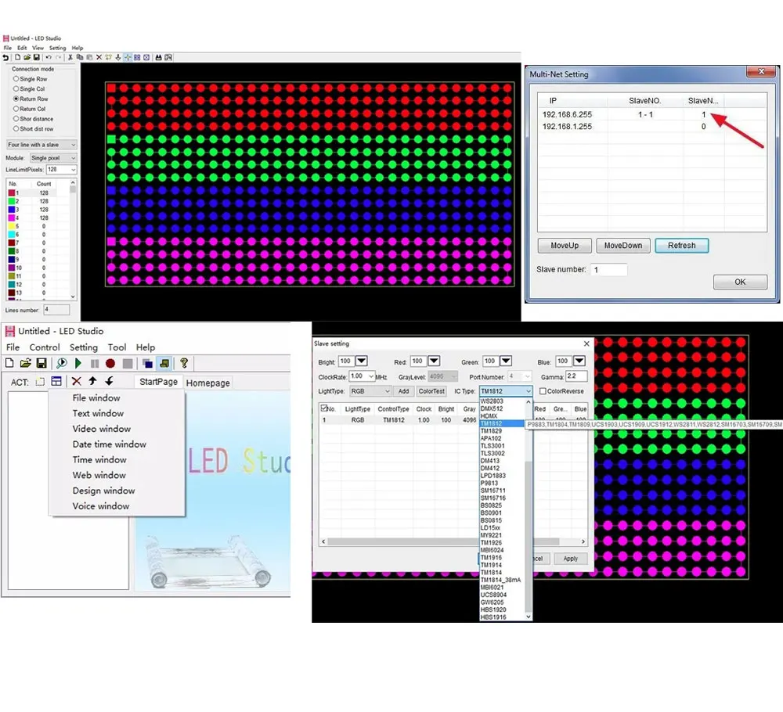Click the magenta color swatch for line 4

(x=12, y=218)
